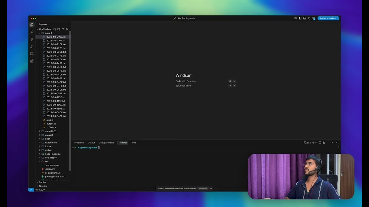
Task: Open the account profile icon with badge
Action: (314, 18)
